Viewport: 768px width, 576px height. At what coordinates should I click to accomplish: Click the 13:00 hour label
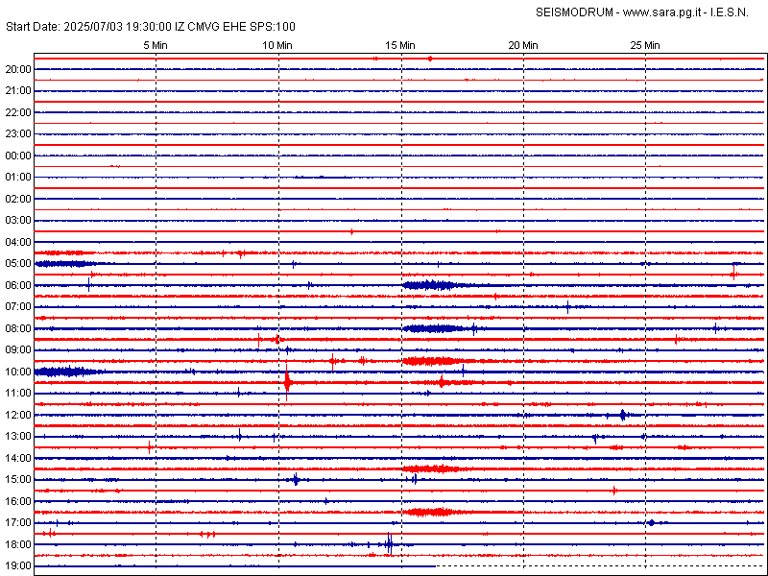point(18,437)
